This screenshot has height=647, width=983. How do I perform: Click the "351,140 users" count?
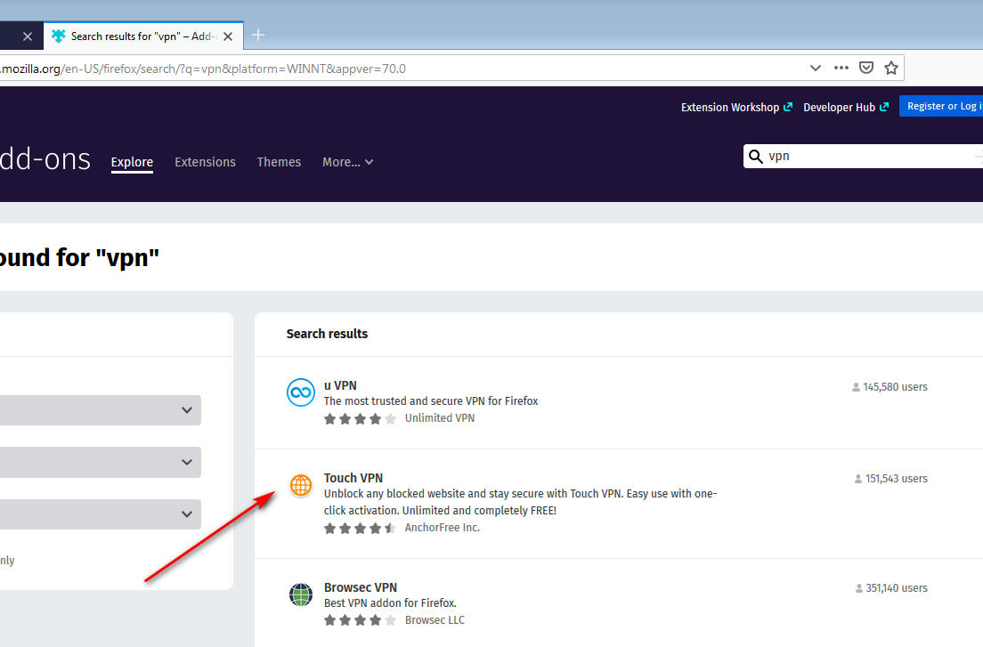[x=890, y=588]
